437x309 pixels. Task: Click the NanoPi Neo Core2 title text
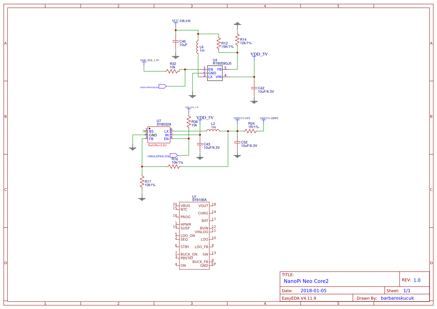coord(306,281)
